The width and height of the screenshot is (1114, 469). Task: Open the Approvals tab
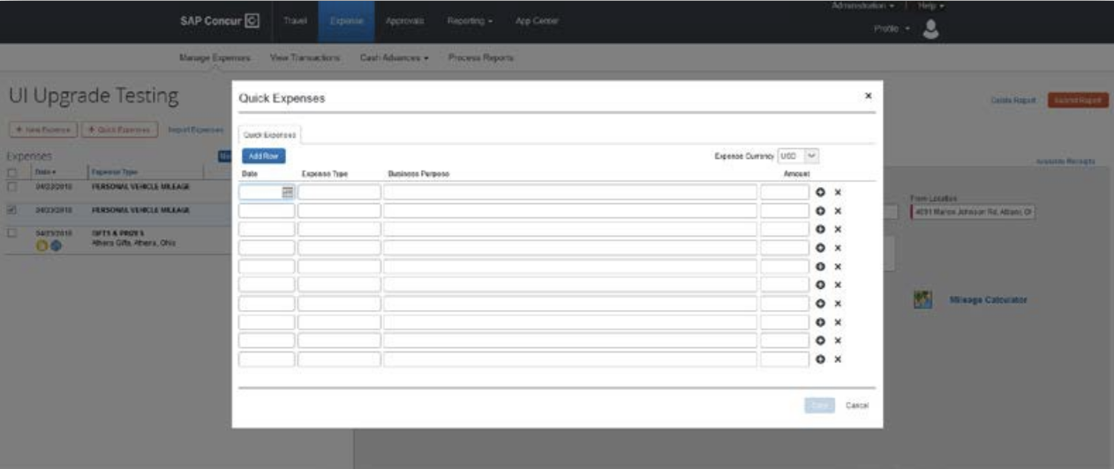[404, 21]
